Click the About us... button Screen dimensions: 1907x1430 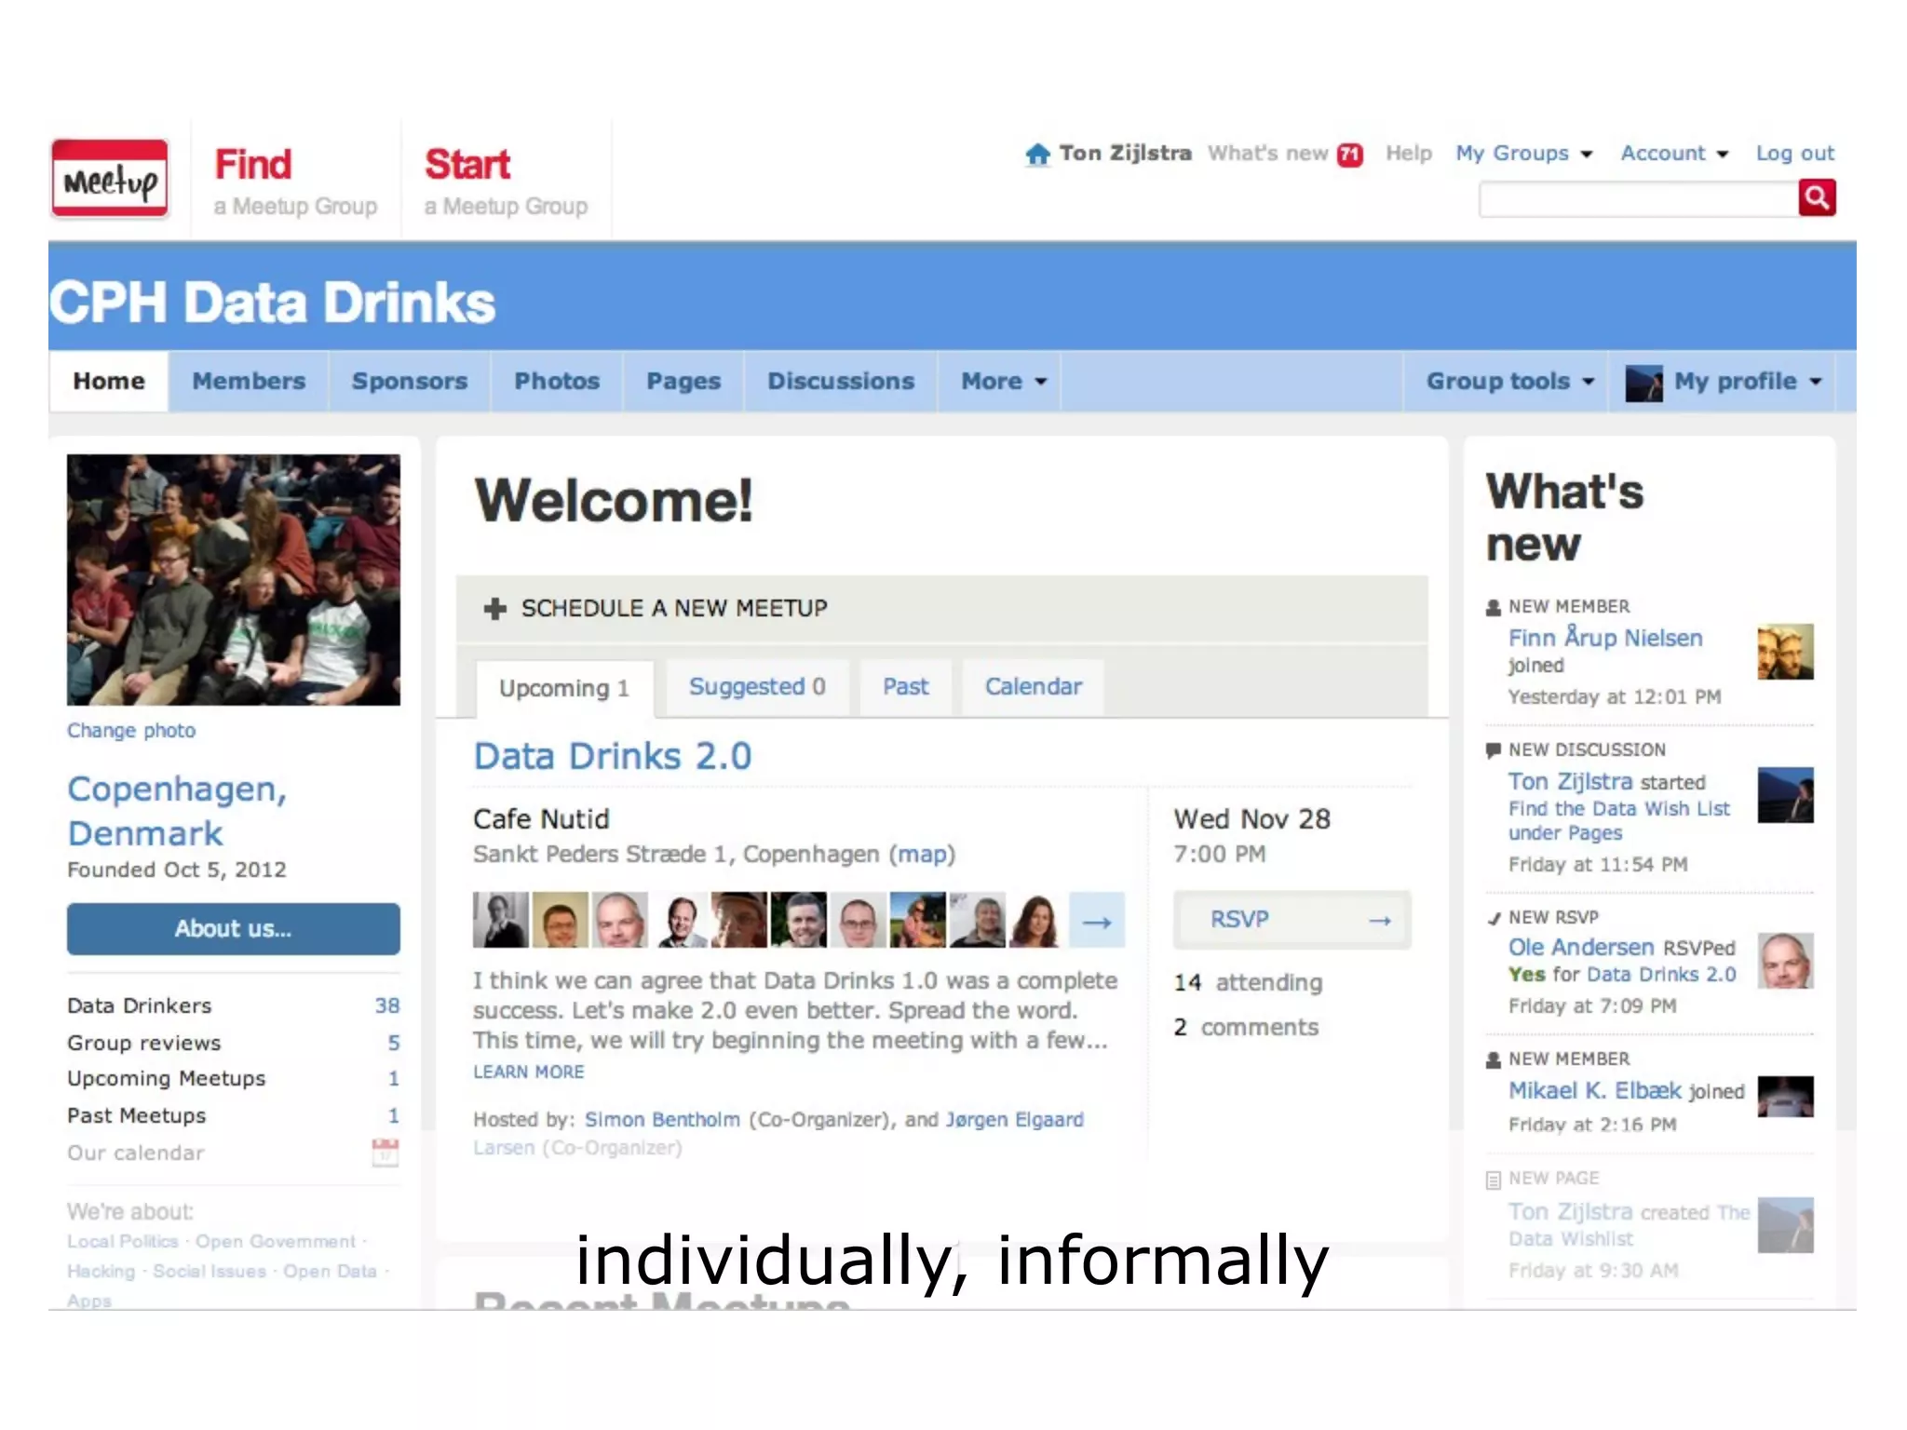234,929
